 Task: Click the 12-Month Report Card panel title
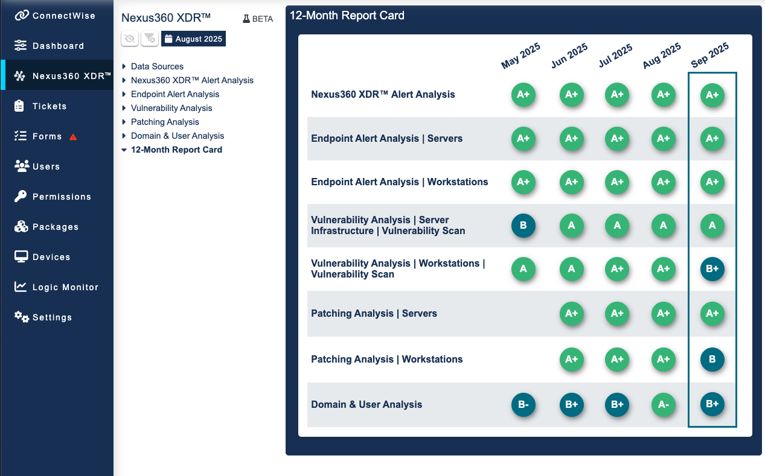[x=347, y=16]
